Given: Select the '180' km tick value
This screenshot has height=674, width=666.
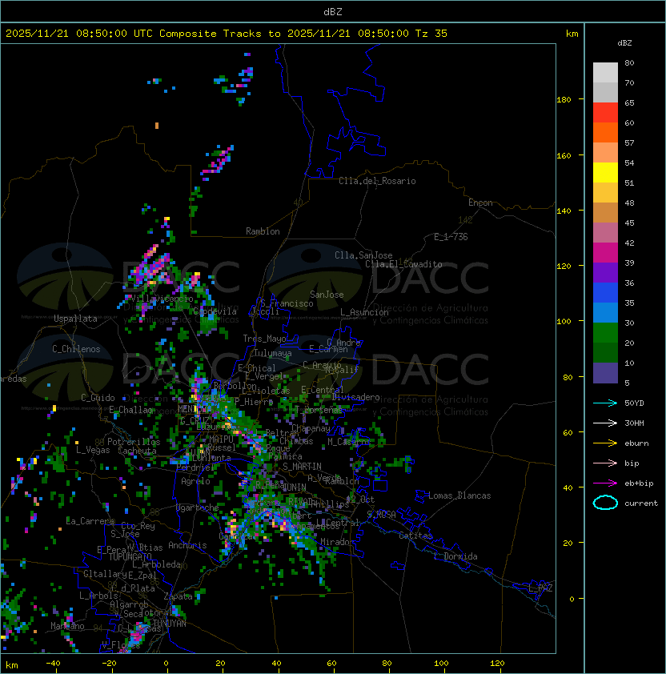Looking at the screenshot, I should coord(564,100).
